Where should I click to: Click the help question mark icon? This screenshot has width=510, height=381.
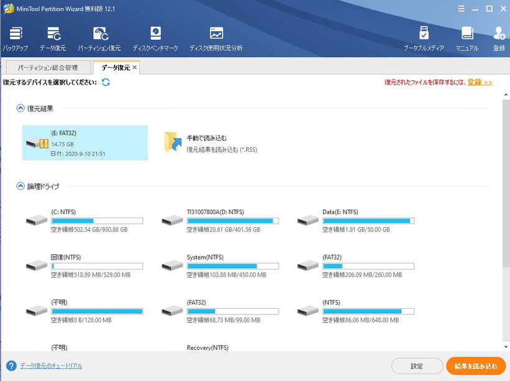click(x=11, y=365)
